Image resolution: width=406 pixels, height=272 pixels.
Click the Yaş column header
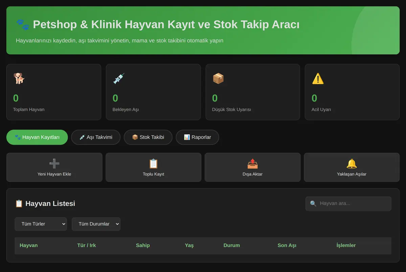[x=189, y=245]
